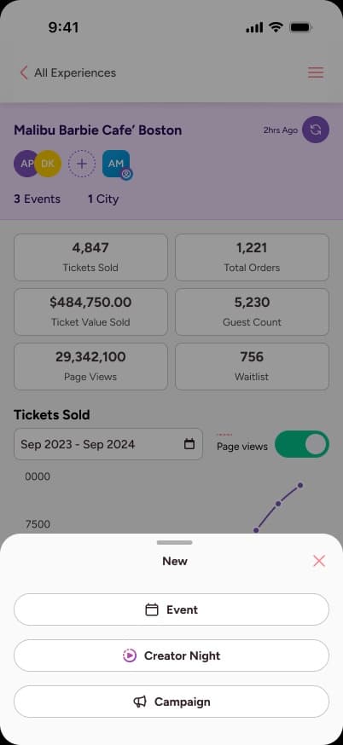Grab the bottom sheet drag handle
Image resolution: width=343 pixels, height=745 pixels.
click(x=174, y=543)
